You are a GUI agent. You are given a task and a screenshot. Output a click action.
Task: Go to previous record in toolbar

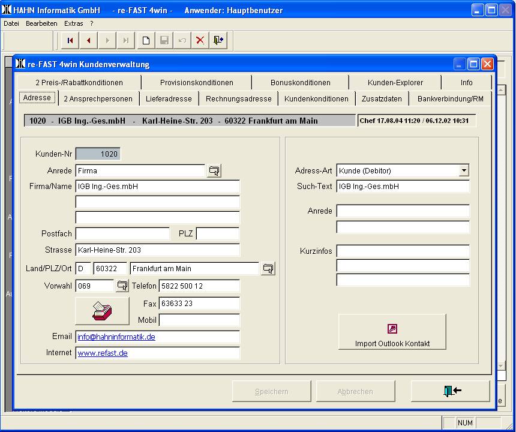(89, 40)
